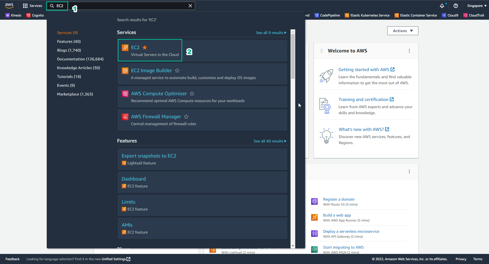Image resolution: width=489 pixels, height=264 pixels.
Task: Click the search results vertical scrollbar
Action: (x=293, y=56)
